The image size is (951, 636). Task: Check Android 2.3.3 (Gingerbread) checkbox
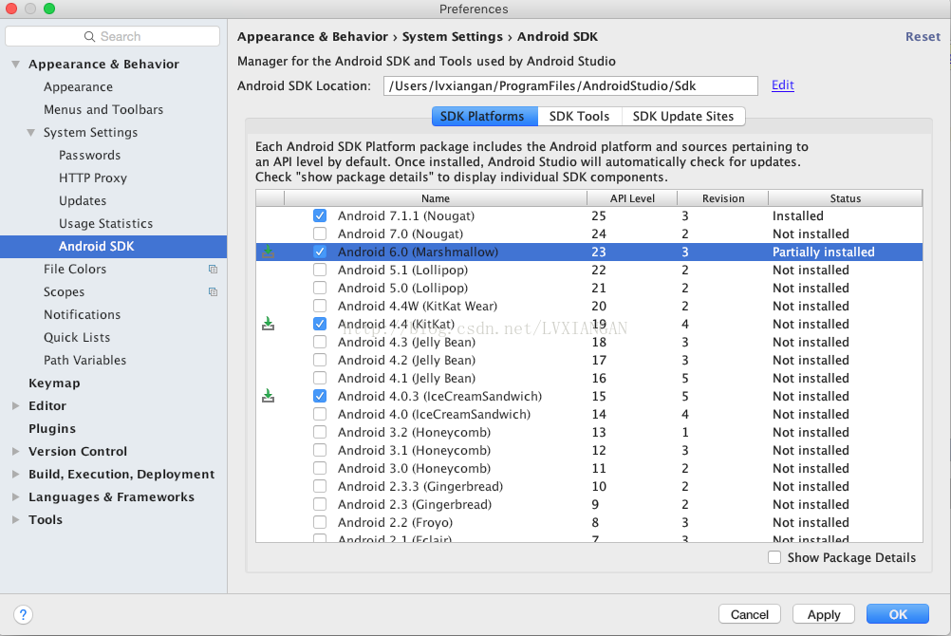(x=320, y=486)
